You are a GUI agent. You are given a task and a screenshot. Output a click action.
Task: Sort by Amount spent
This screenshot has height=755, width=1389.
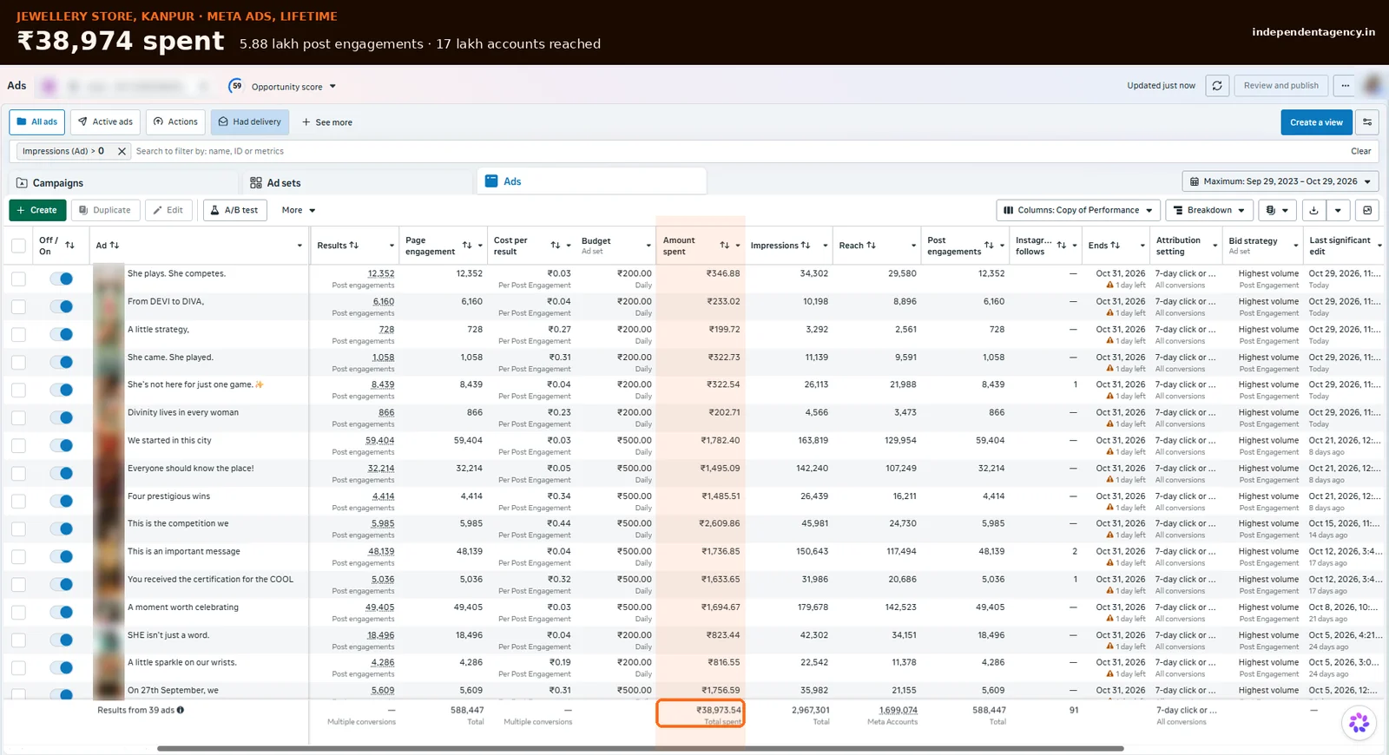click(x=724, y=246)
